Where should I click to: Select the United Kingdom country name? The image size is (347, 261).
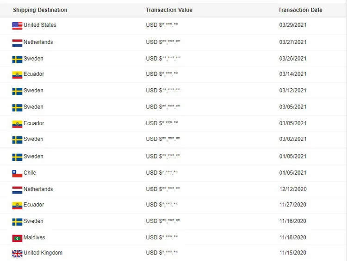pos(43,253)
